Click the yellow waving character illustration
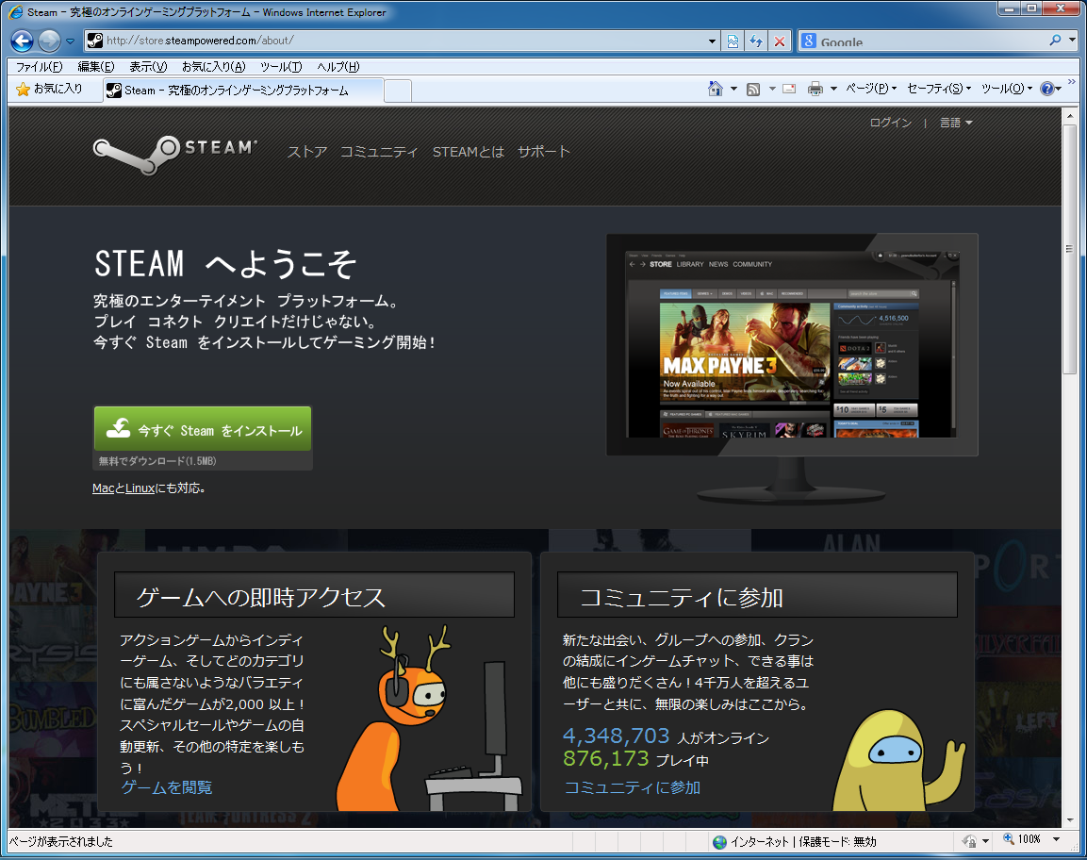The image size is (1087, 860). (898, 761)
